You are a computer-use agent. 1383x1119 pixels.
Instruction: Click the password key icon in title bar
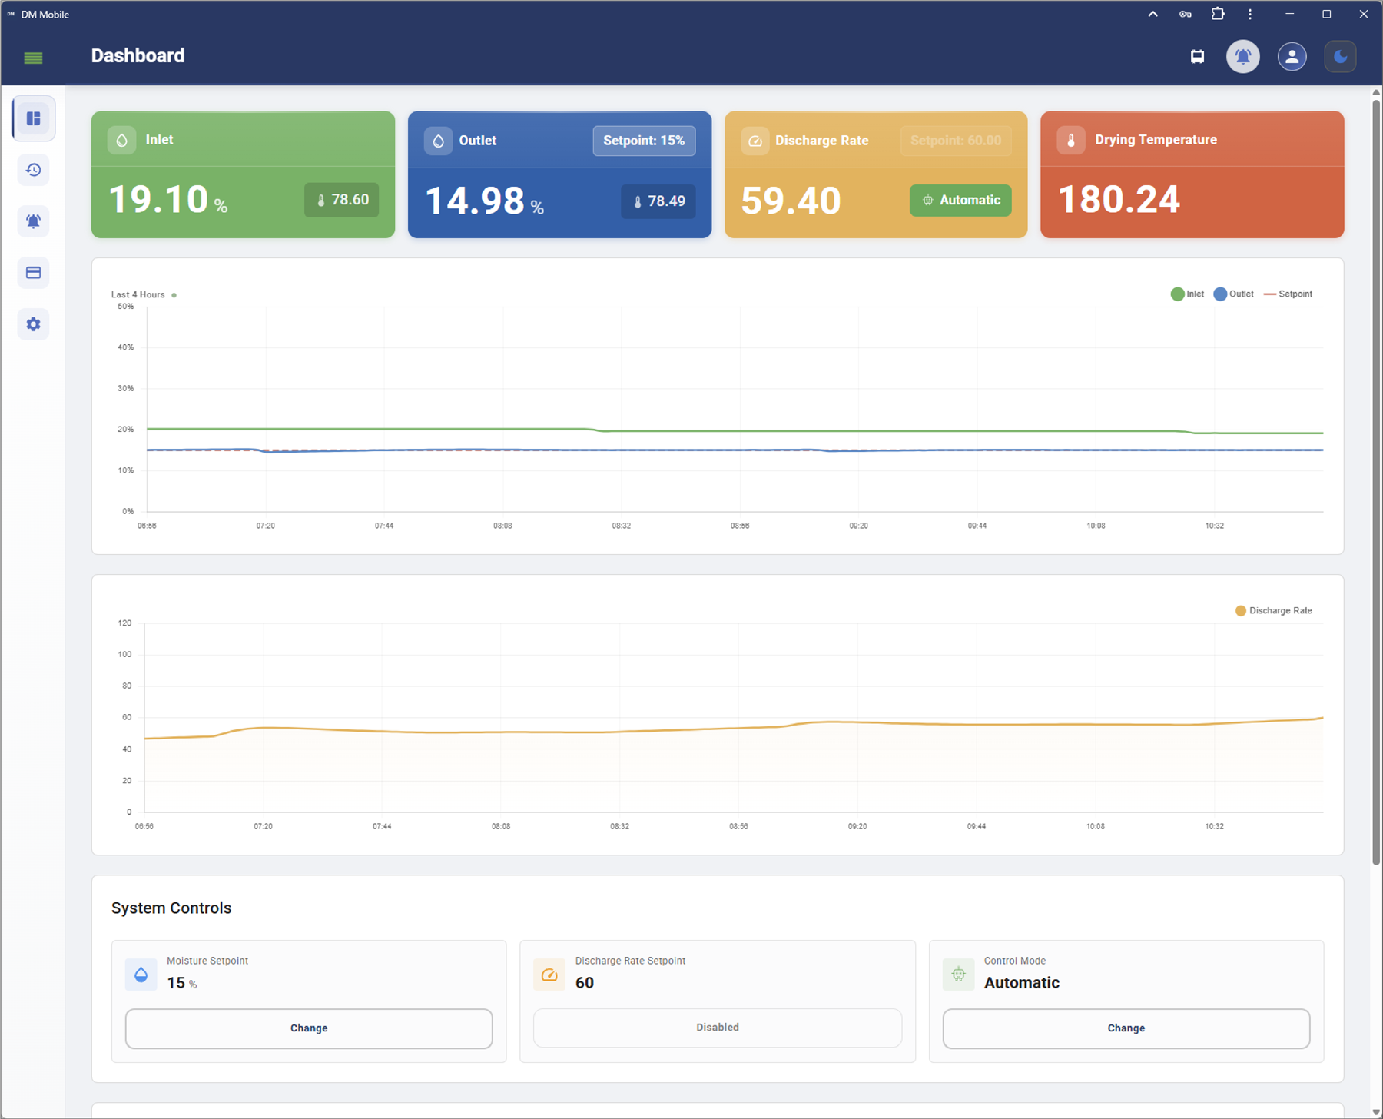(1186, 14)
